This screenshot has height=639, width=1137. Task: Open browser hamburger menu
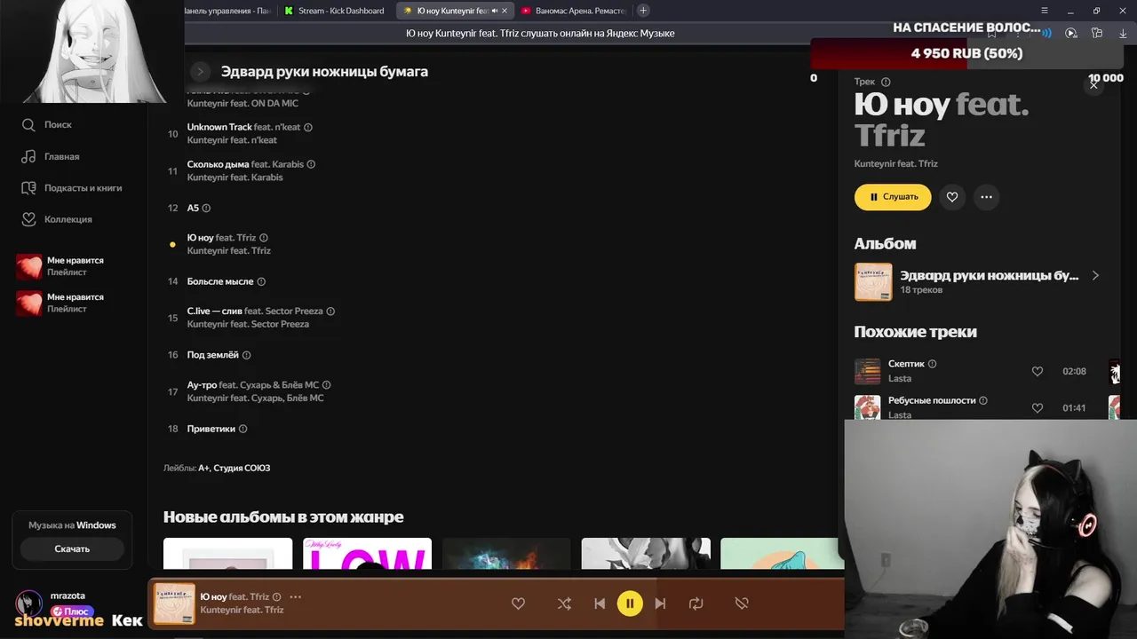coord(1043,11)
